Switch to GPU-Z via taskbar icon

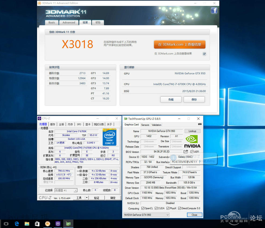[x=68, y=224]
